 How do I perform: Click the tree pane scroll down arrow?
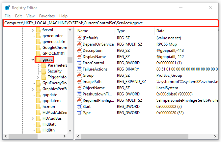click(70, 131)
